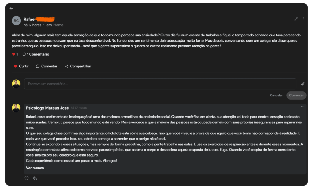Open the post options three-dot menu
This screenshot has height=189, width=313.
304,19
